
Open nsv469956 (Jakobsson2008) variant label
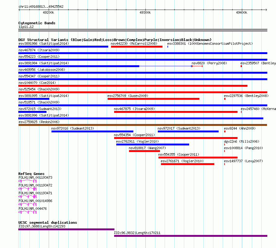coord(42,70)
